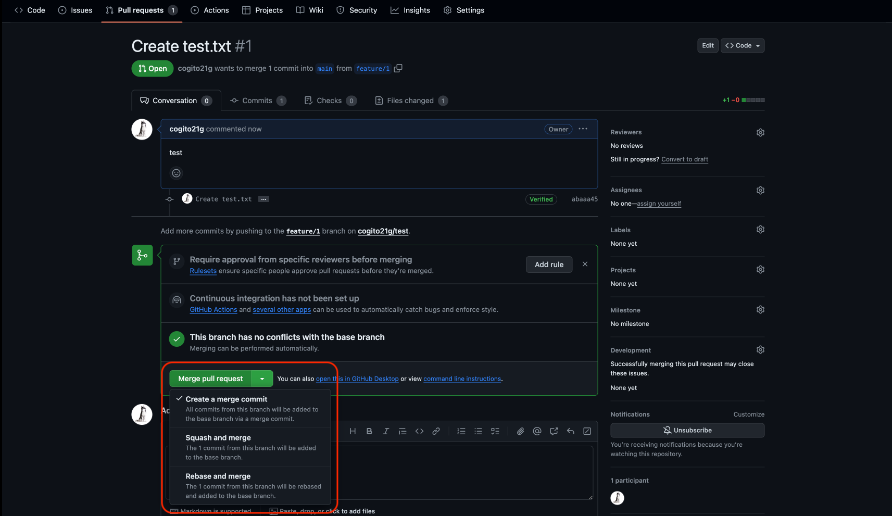
Task: Switch to the Commits tab
Action: pos(258,100)
